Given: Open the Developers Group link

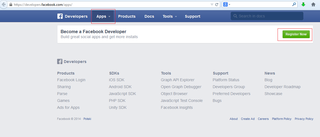Looking at the screenshot, I should pyautogui.click(x=228, y=87).
